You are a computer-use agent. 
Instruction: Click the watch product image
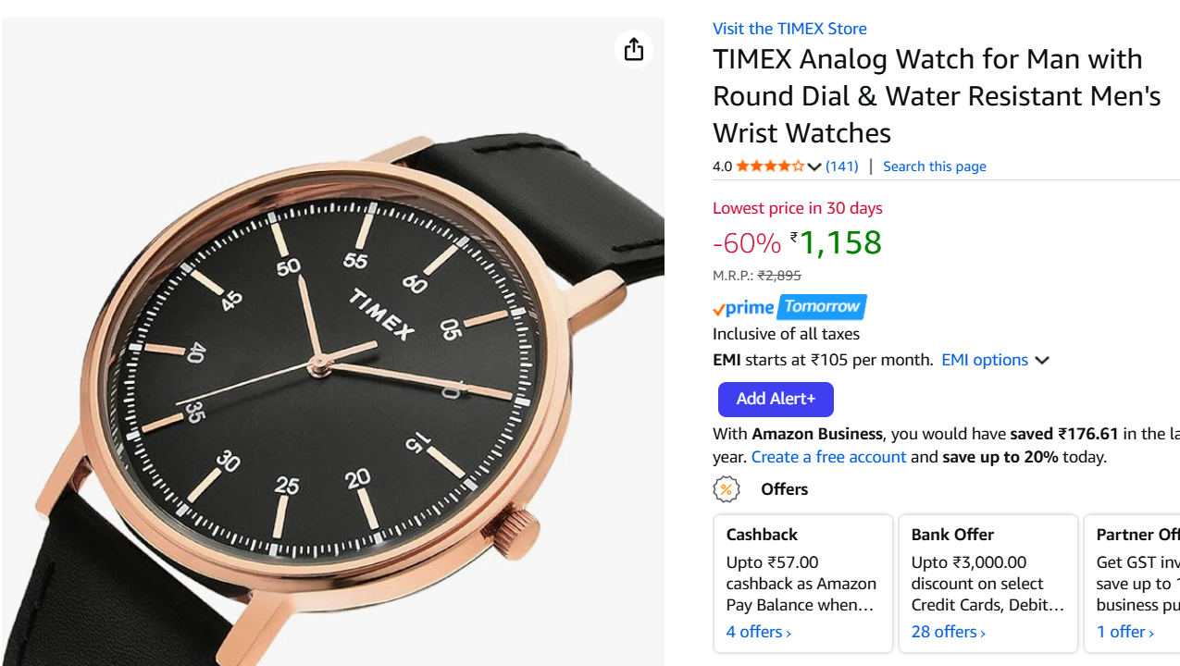(x=331, y=370)
